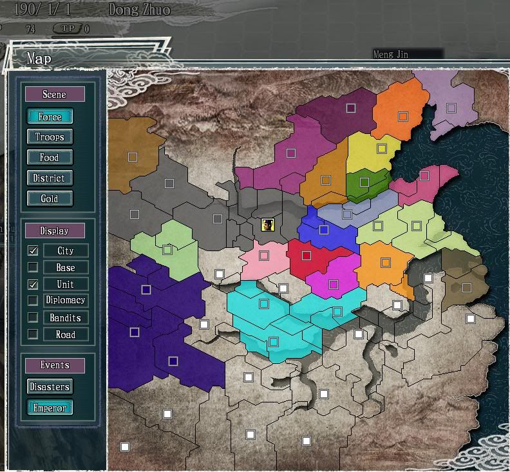
Task: Select the city in the red territory
Action: click(x=307, y=256)
